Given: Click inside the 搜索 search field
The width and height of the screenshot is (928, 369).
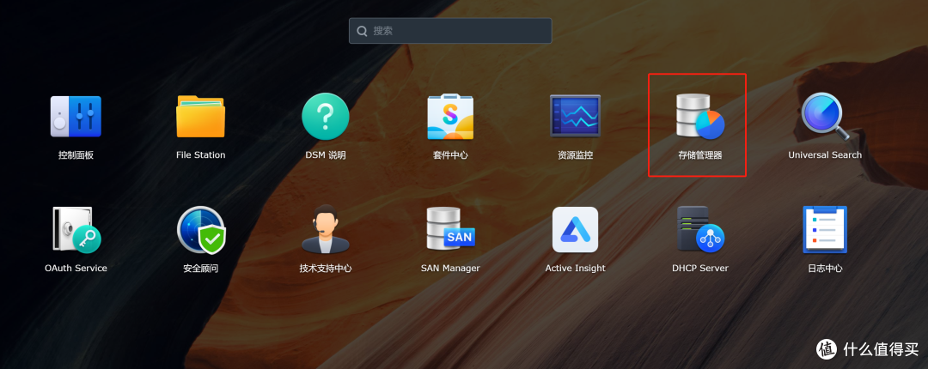Looking at the screenshot, I should tap(450, 31).
